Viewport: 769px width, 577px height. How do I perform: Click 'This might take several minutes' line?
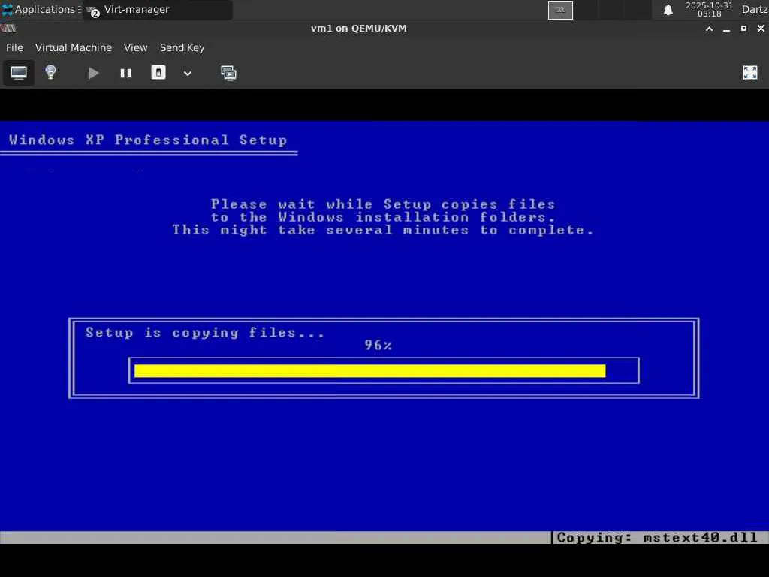coord(382,230)
